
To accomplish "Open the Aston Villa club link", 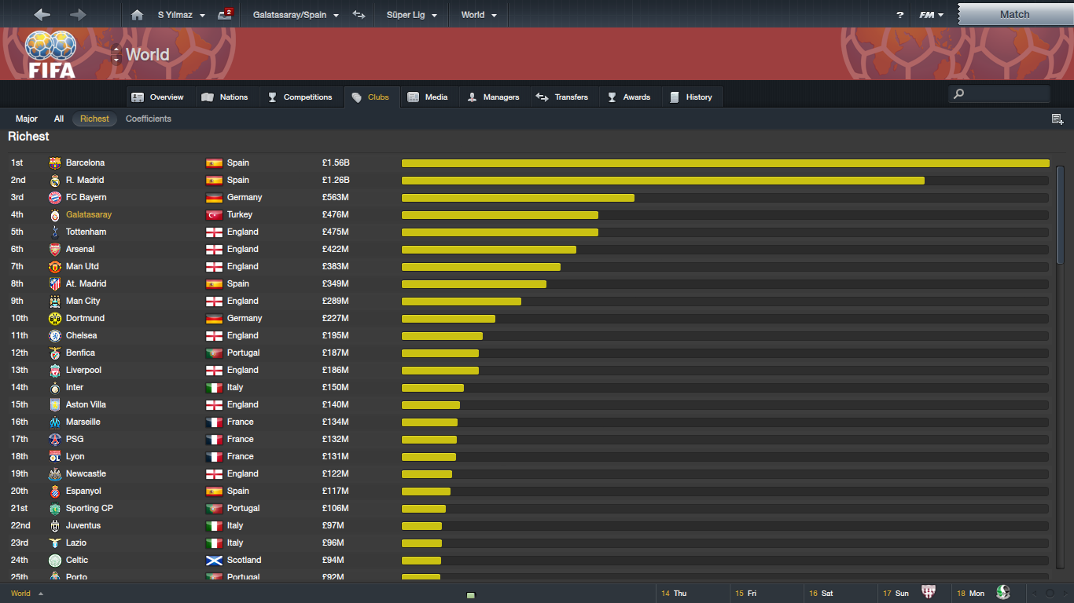I will coord(86,405).
